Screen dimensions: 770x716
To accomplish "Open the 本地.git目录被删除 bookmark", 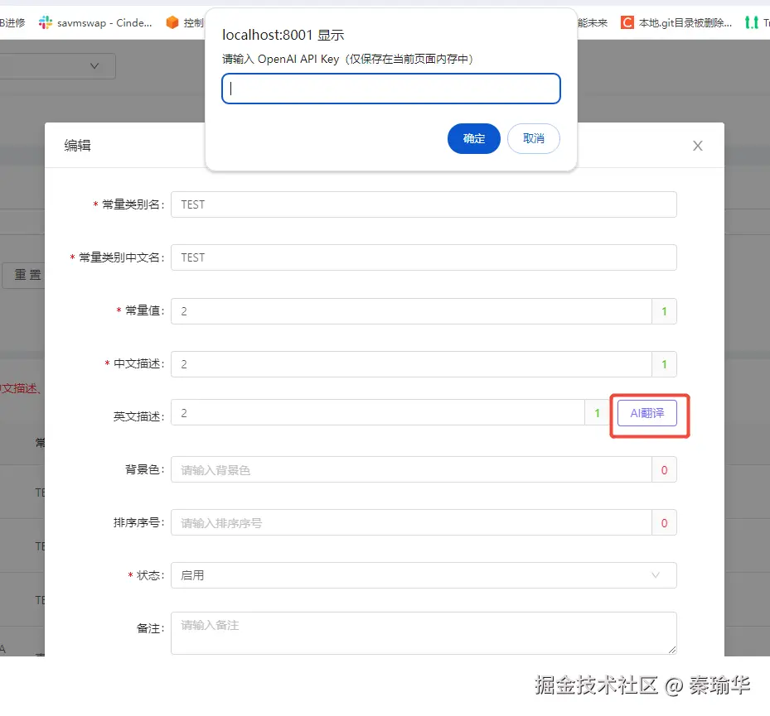I will [x=676, y=22].
